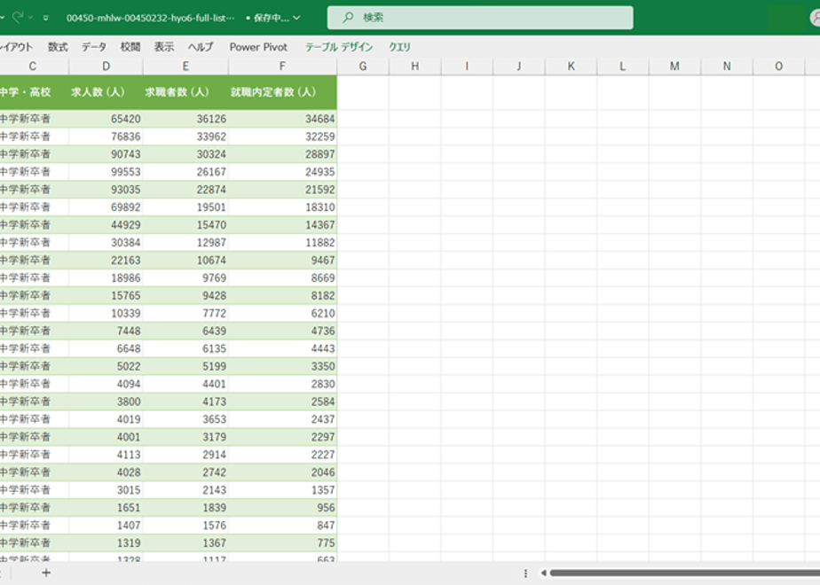The height and width of the screenshot is (585, 820).
Task: Select cell with value 21592
Action: pyautogui.click(x=282, y=190)
